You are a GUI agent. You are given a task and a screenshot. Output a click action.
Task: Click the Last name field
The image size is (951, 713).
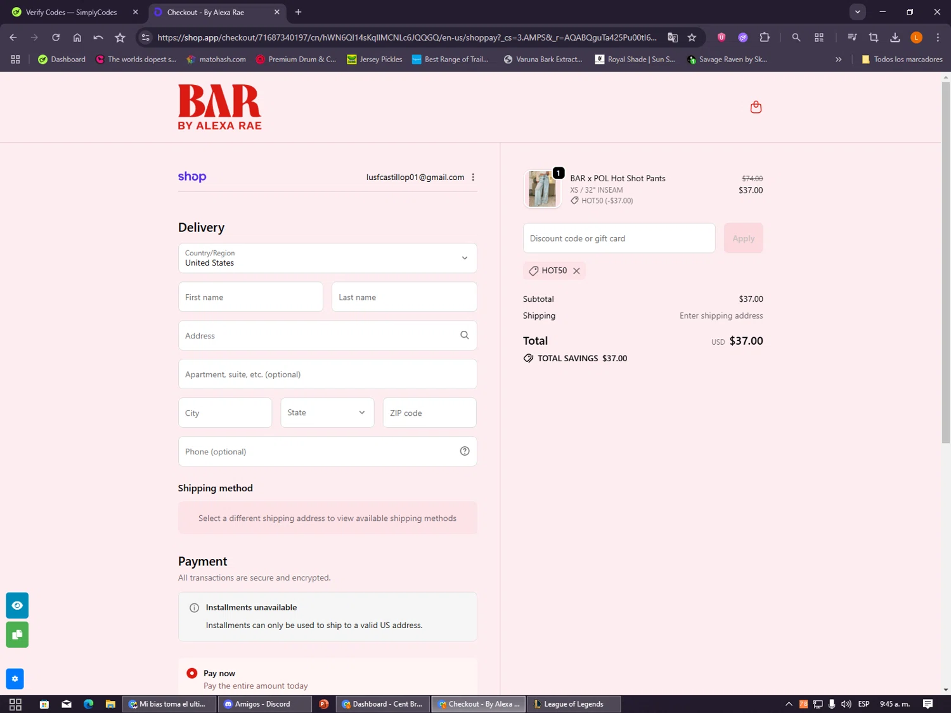tap(404, 297)
